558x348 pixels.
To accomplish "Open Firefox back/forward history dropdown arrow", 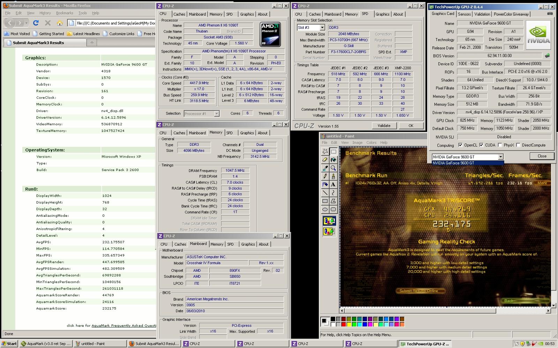I will tap(27, 23).
